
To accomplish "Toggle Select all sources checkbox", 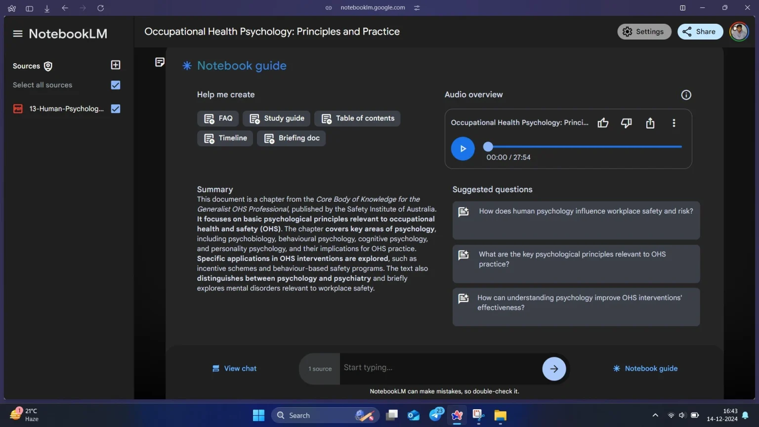I will 116,85.
